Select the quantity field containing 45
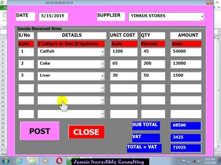 click(153, 52)
